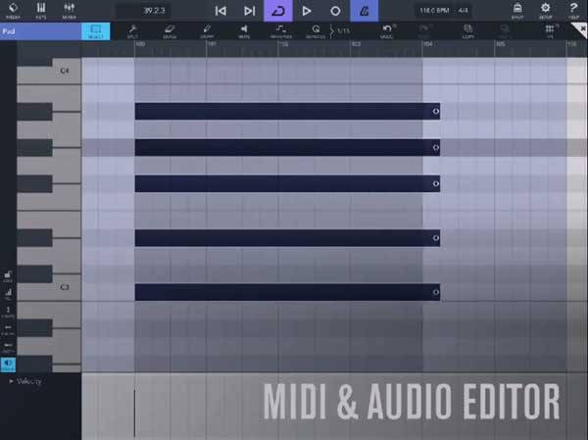Open the grid snap options menu
Screen dimensions: 588x440
point(549,30)
